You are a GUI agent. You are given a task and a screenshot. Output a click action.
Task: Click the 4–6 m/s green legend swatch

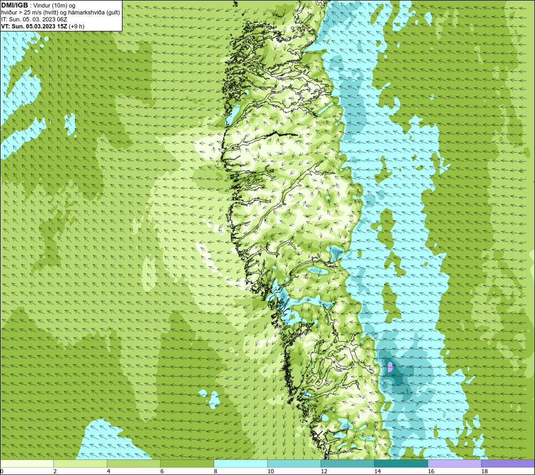pyautogui.click(x=134, y=464)
